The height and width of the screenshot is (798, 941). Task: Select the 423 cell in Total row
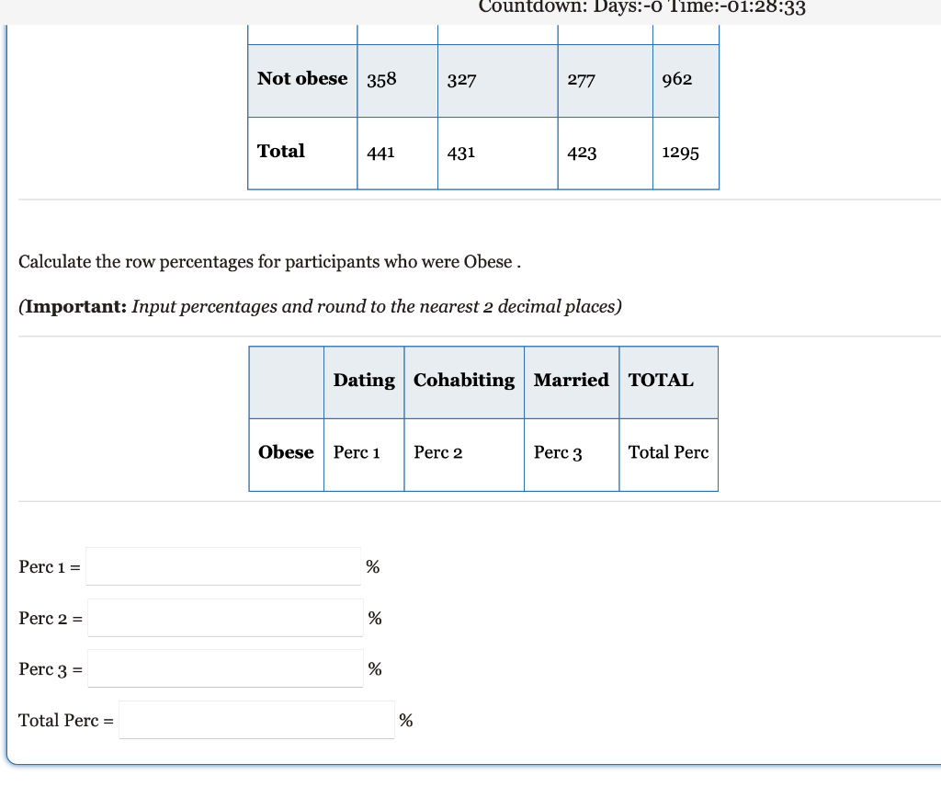tap(605, 154)
